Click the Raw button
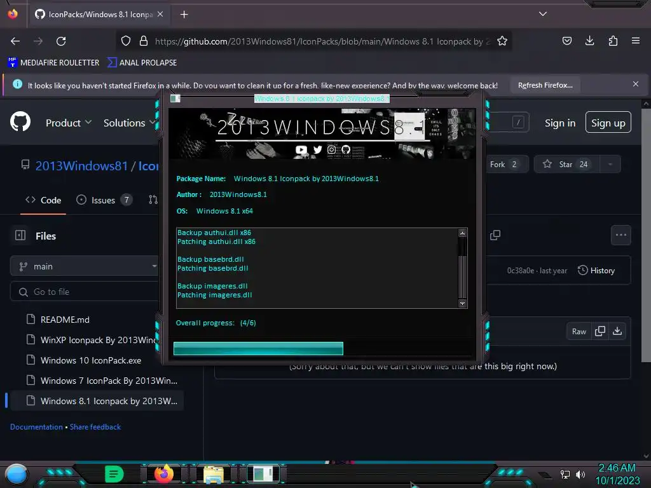The height and width of the screenshot is (488, 651). click(579, 331)
